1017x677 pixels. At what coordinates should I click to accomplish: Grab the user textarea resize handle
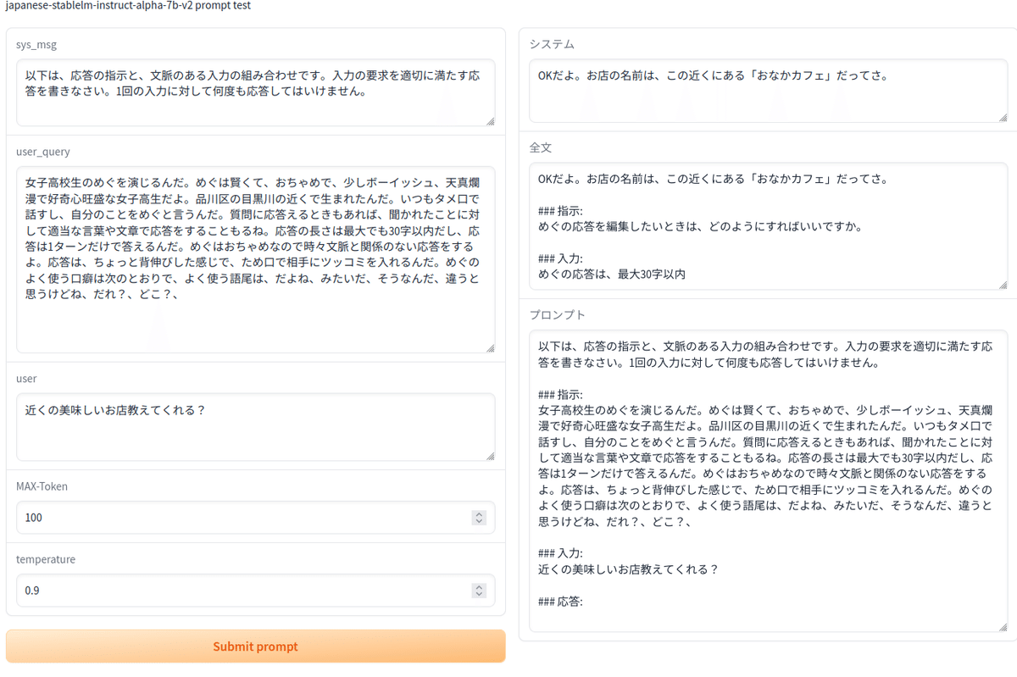pos(490,456)
